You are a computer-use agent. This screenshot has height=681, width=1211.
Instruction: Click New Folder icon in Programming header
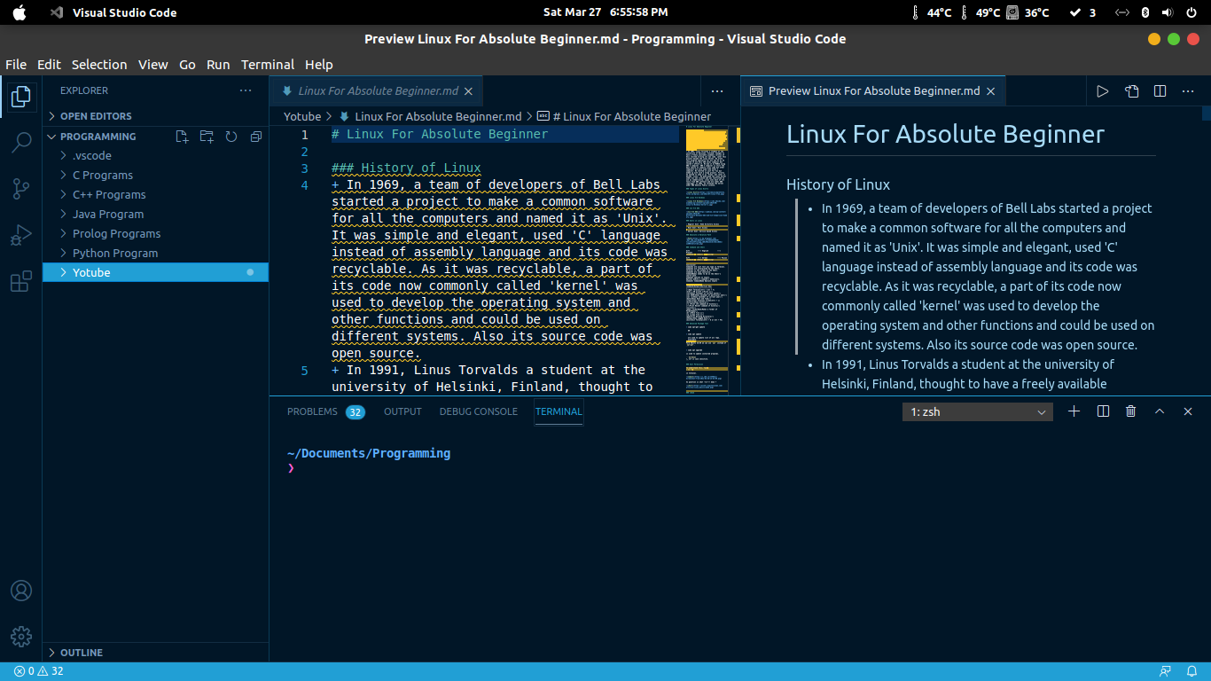coord(207,137)
